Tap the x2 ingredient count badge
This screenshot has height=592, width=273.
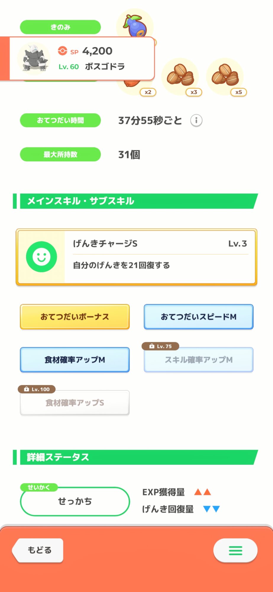click(148, 92)
